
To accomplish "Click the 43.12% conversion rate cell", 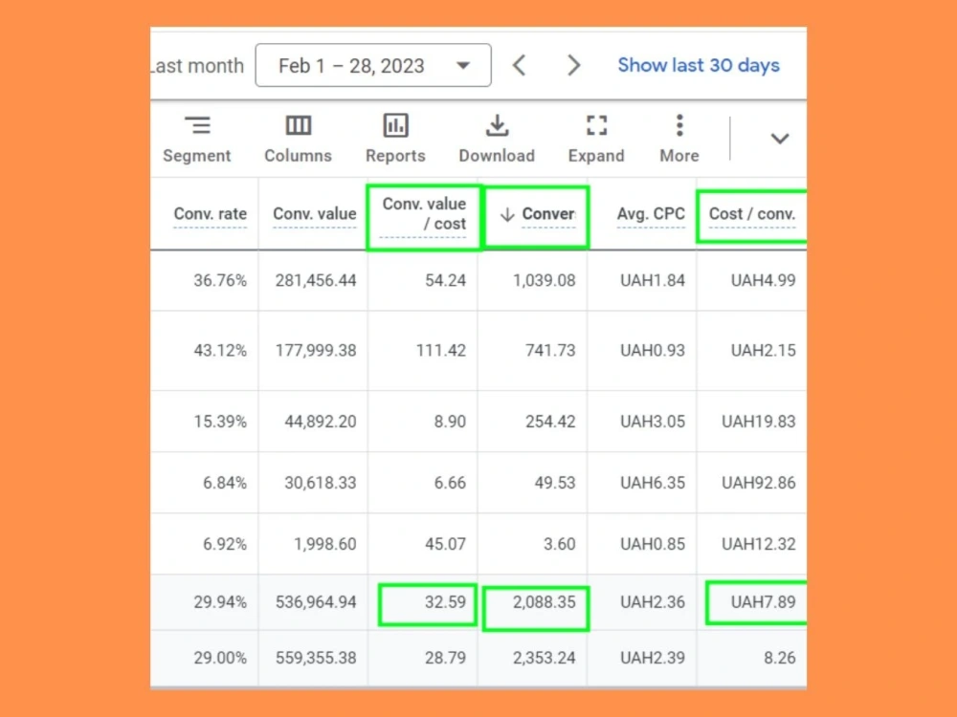I will coord(220,351).
